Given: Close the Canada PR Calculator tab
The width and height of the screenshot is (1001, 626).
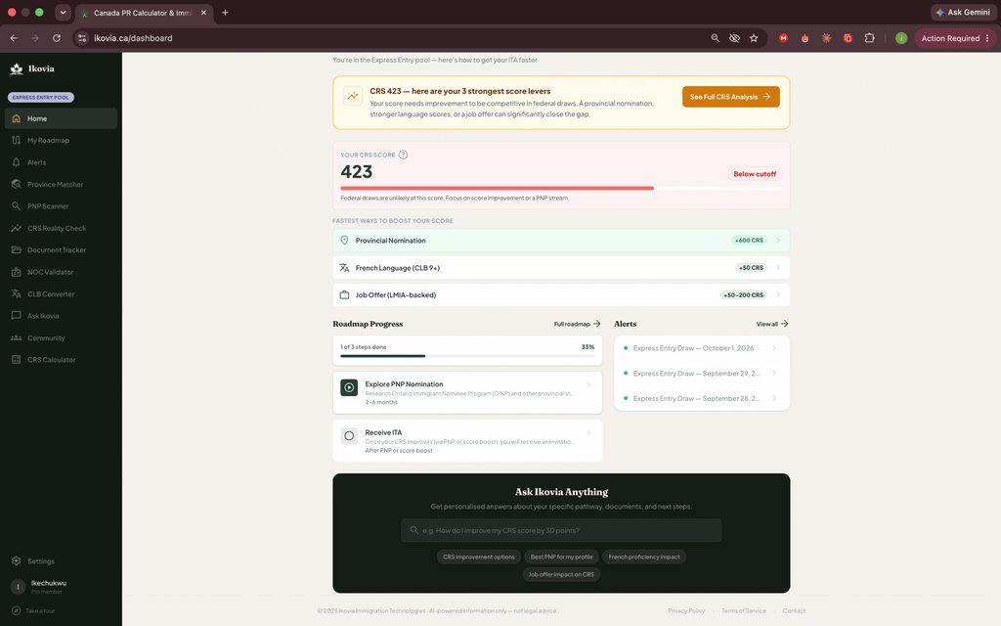Looking at the screenshot, I should pos(203,12).
